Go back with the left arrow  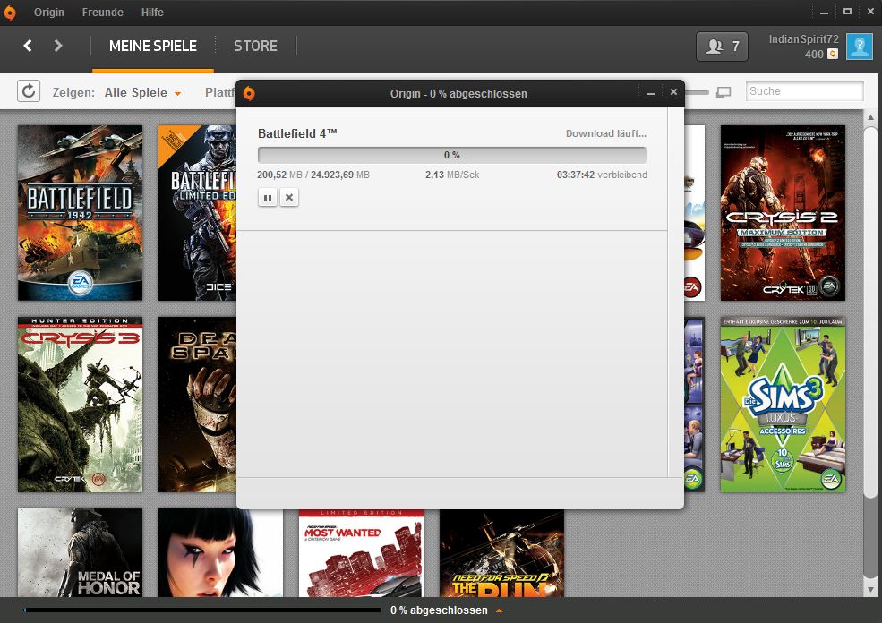[x=28, y=46]
